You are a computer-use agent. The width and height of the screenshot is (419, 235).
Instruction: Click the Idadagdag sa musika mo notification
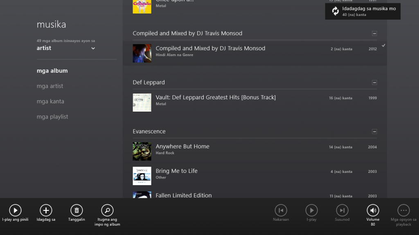click(x=363, y=11)
